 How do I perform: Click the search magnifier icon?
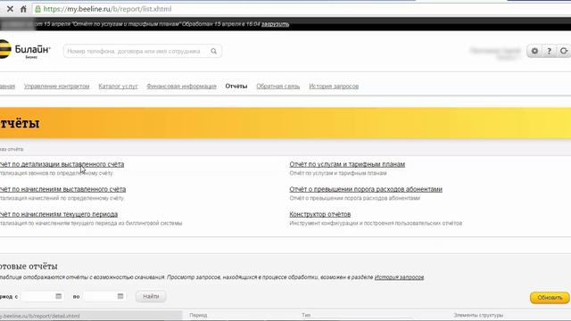214,52
